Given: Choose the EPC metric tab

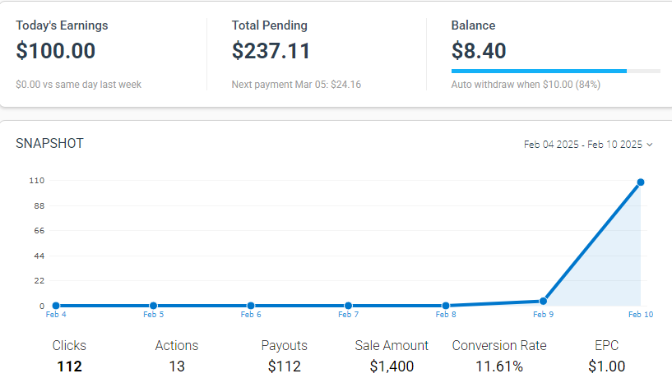Looking at the screenshot, I should click(607, 356).
